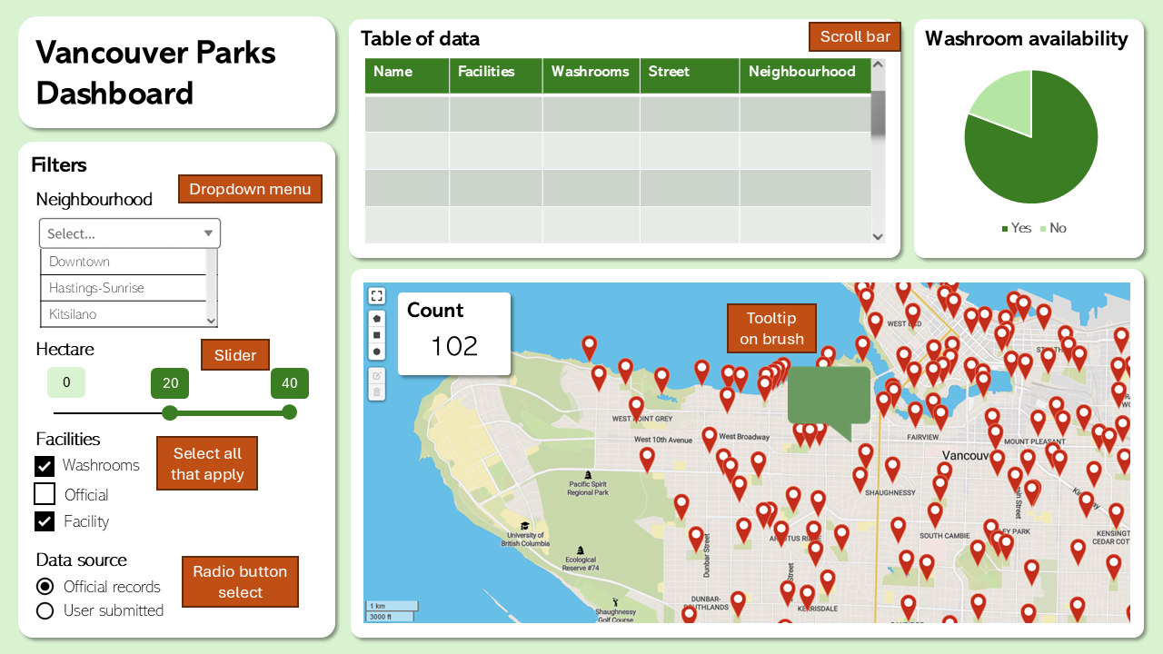Screen dimensions: 1163x654
Task: Click the delete layers trash icon
Action: coord(376,392)
